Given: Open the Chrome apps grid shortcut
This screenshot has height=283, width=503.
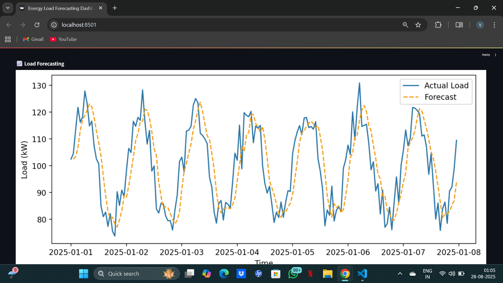Looking at the screenshot, I should click(x=8, y=39).
